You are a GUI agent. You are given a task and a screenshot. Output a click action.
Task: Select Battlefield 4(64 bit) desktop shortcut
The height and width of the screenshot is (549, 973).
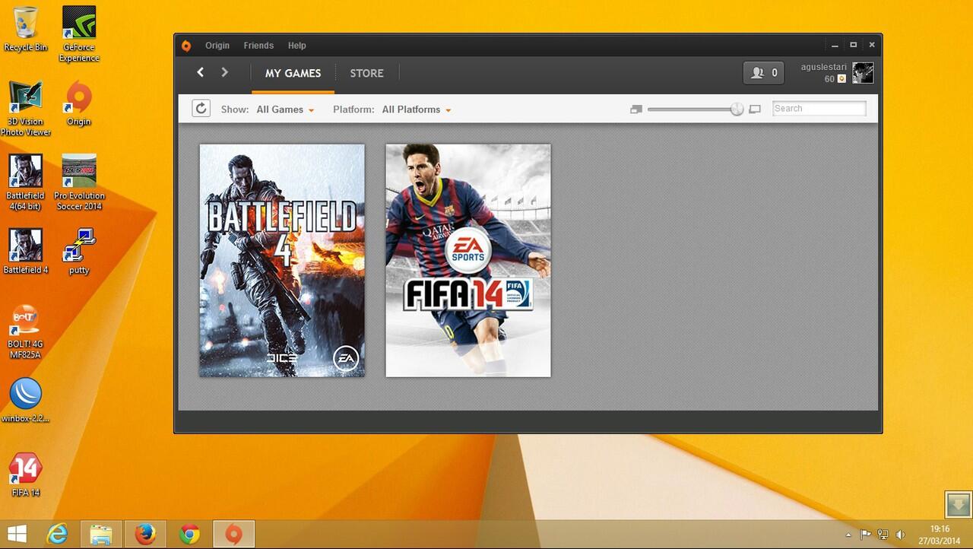point(26,182)
